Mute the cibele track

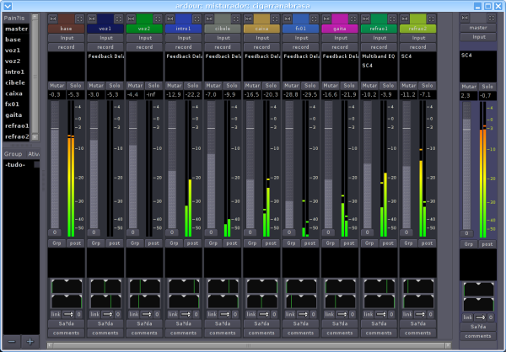[213, 85]
